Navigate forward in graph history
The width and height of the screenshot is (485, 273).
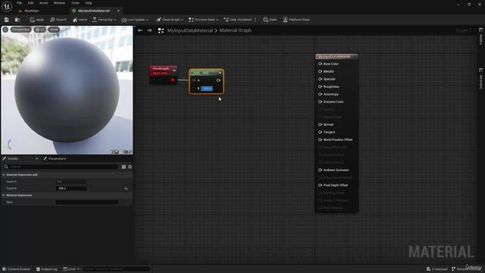149,30
